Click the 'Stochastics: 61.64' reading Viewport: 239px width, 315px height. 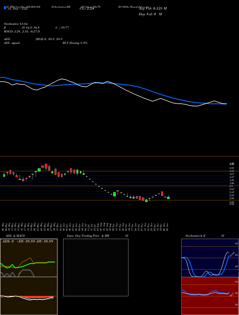(x=16, y=24)
